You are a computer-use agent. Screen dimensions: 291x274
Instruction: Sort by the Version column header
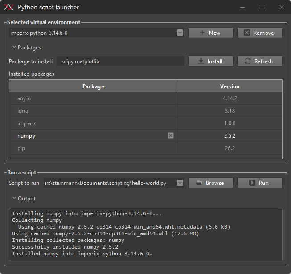click(x=230, y=86)
